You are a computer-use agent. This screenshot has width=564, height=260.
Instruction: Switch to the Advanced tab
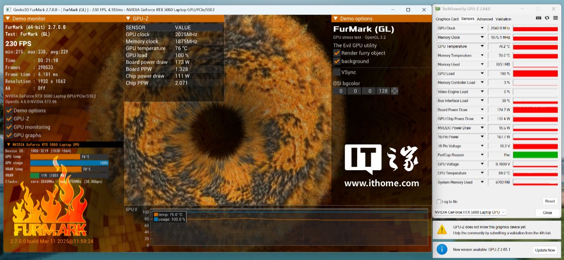click(x=485, y=19)
